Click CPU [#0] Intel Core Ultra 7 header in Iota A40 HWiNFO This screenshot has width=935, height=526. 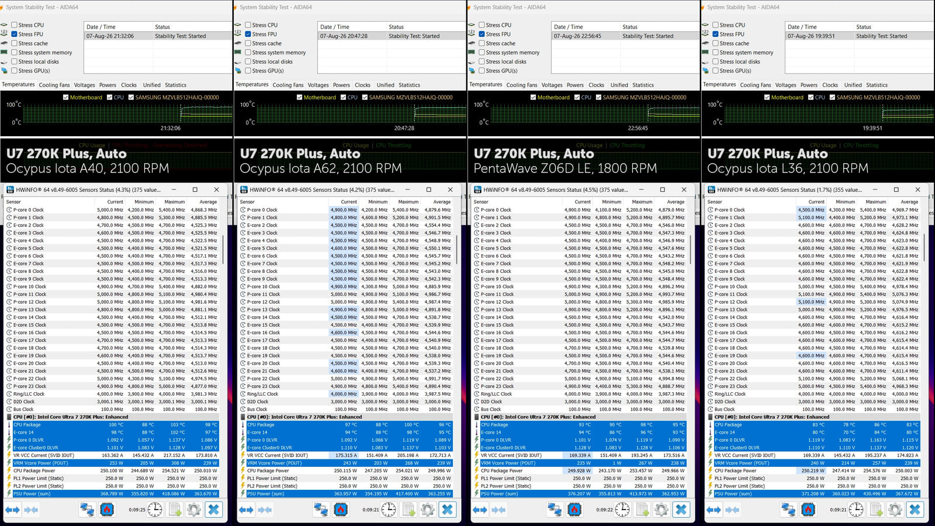click(112, 417)
